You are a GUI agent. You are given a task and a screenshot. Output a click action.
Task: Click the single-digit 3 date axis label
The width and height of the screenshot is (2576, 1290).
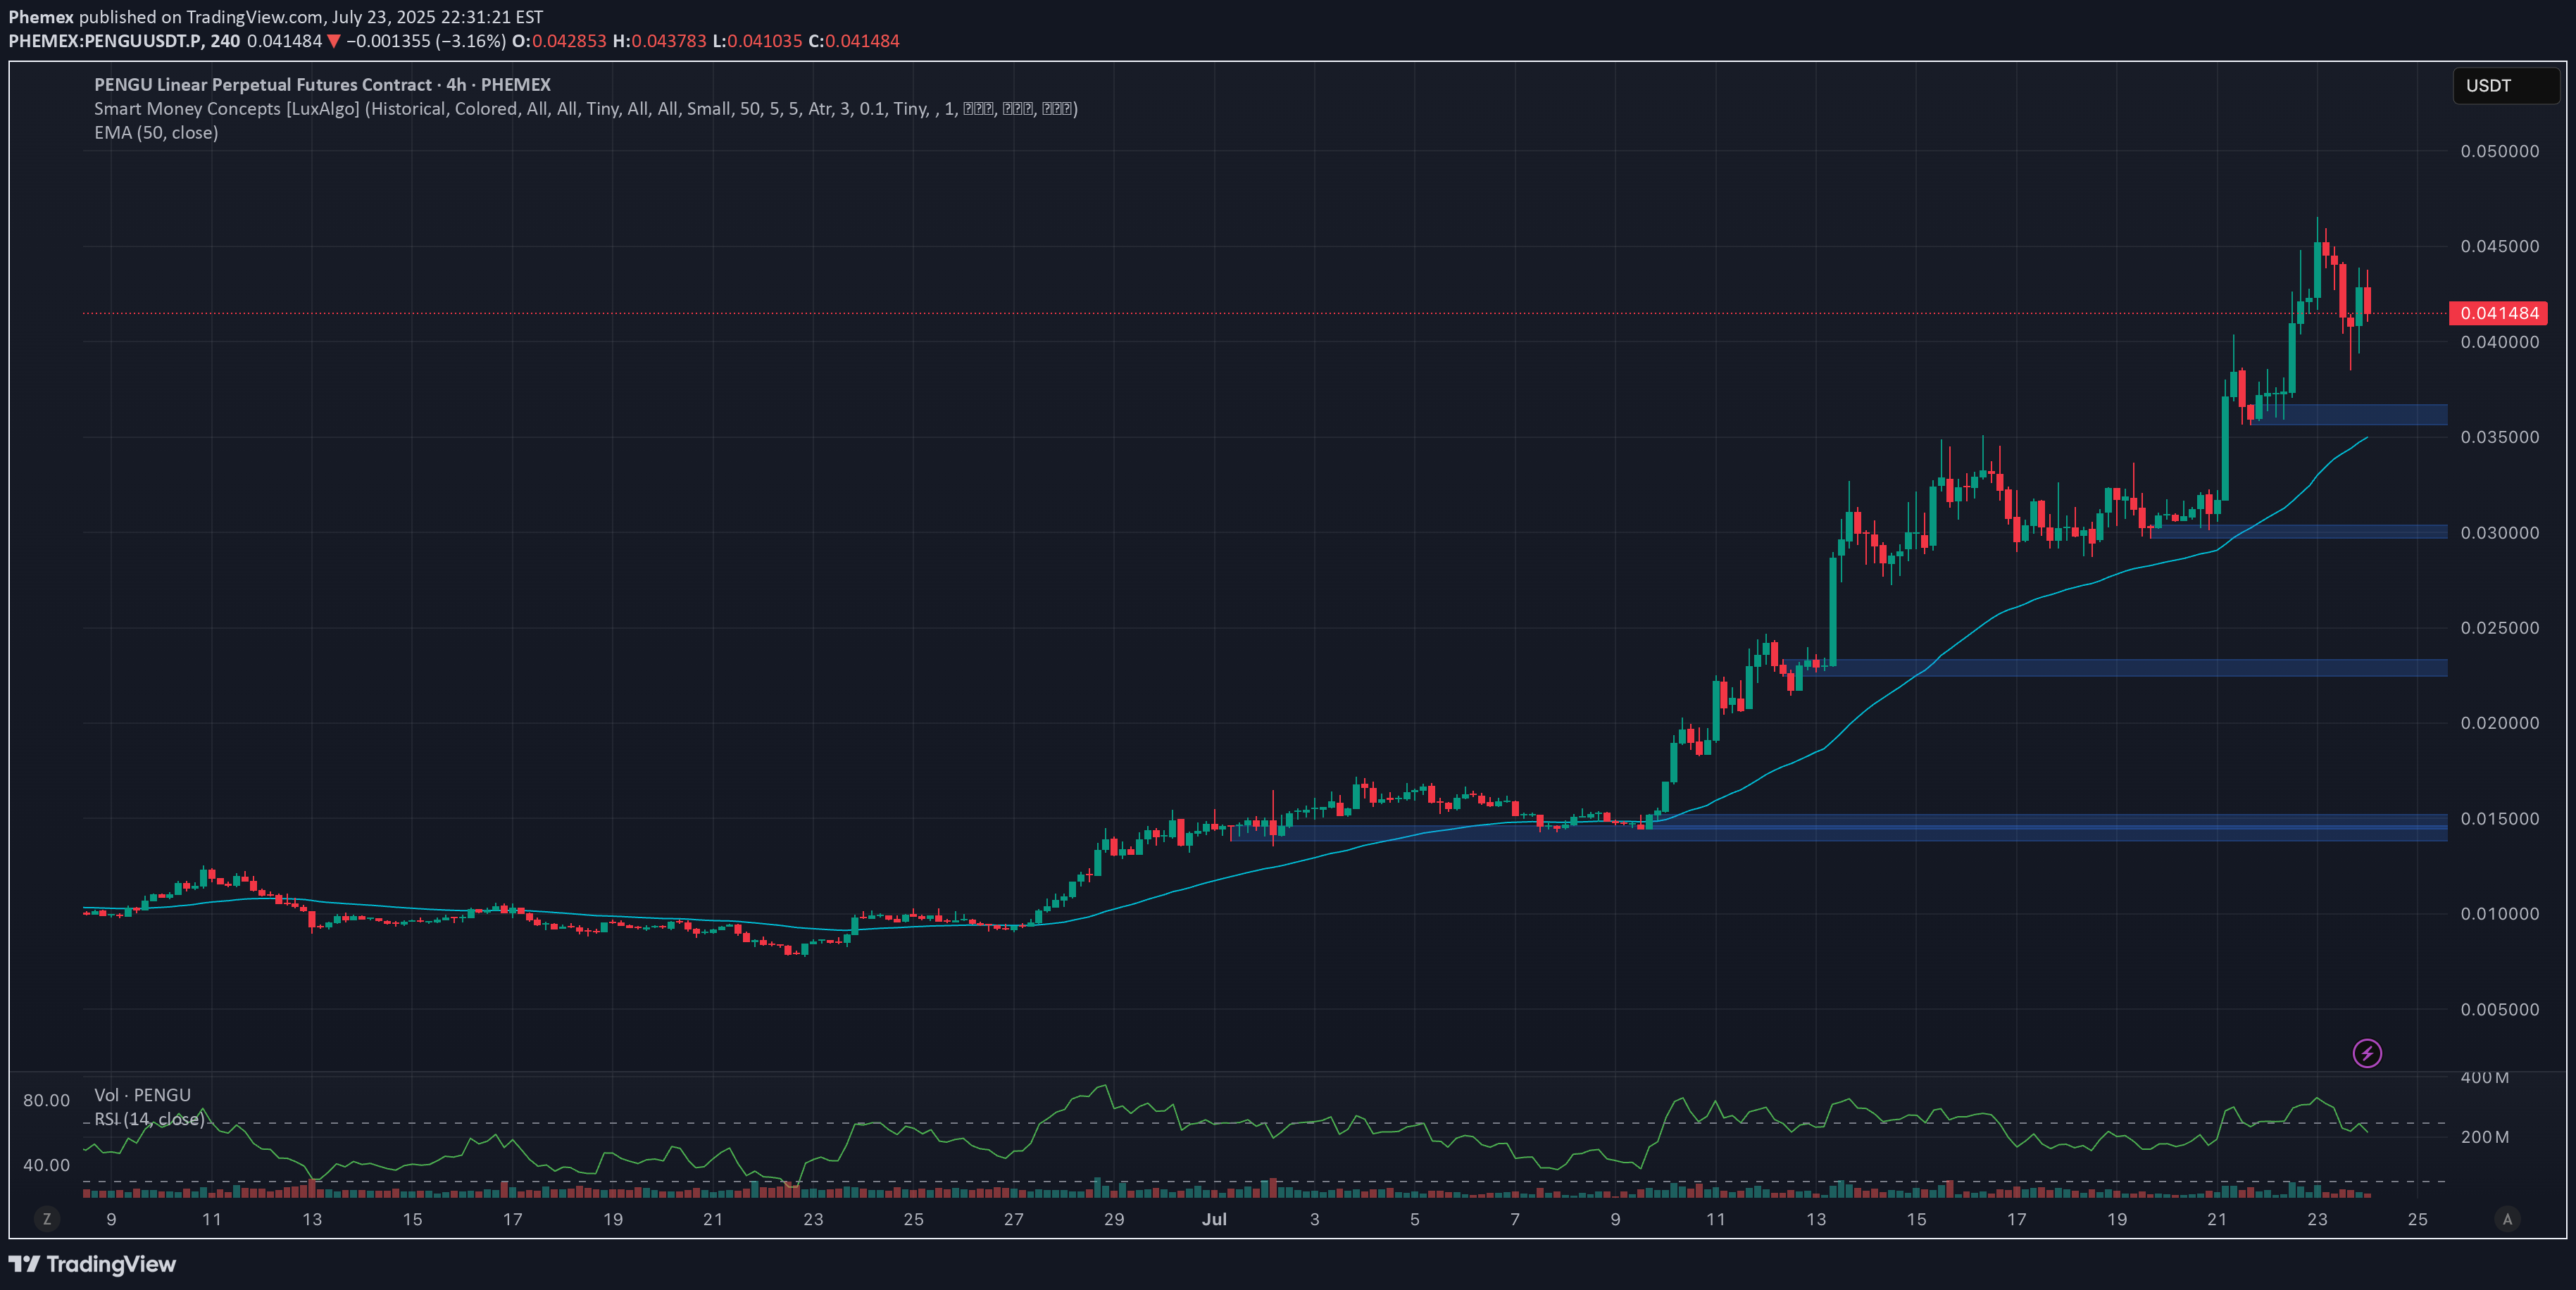[1314, 1219]
